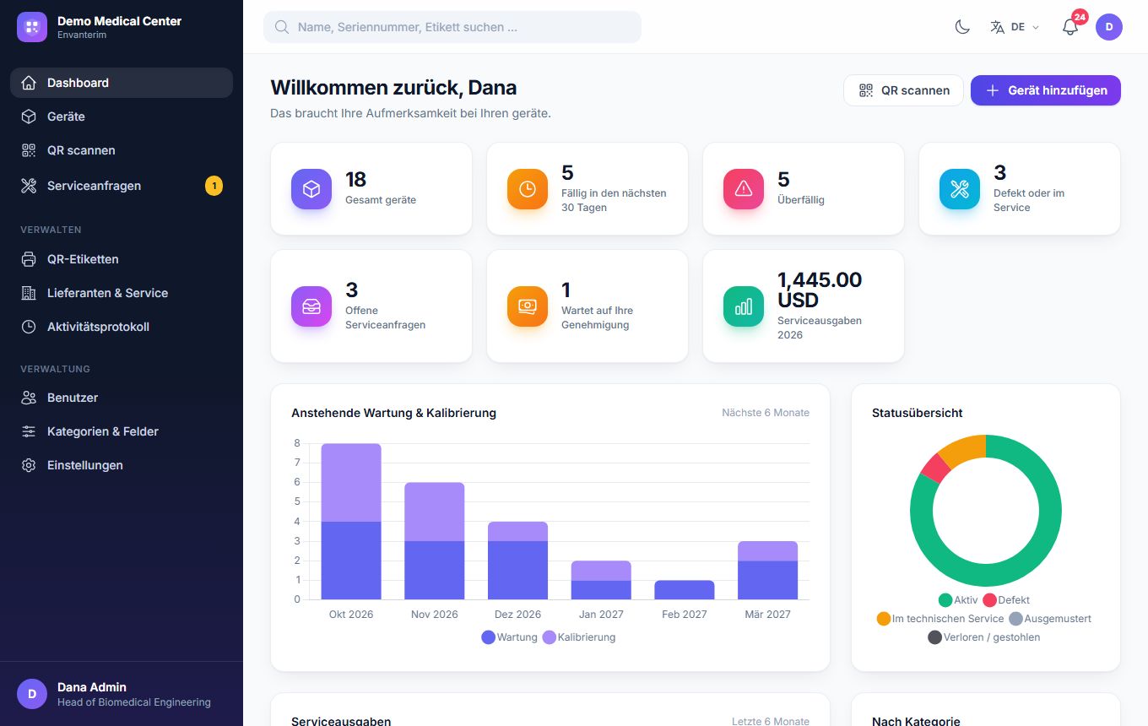Open Serviceanfragen in the sidebar

pos(122,186)
